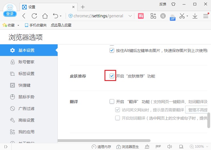Open a new tab with plus
Image resolution: width=211 pixels, height=150 pixels.
83,7
